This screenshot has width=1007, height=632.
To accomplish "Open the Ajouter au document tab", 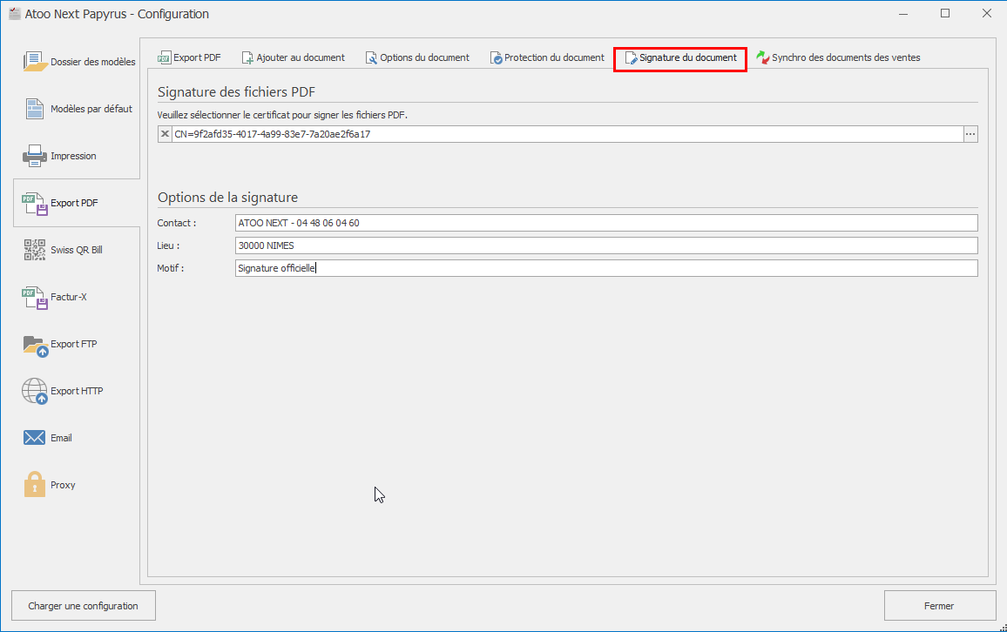I will tap(294, 57).
